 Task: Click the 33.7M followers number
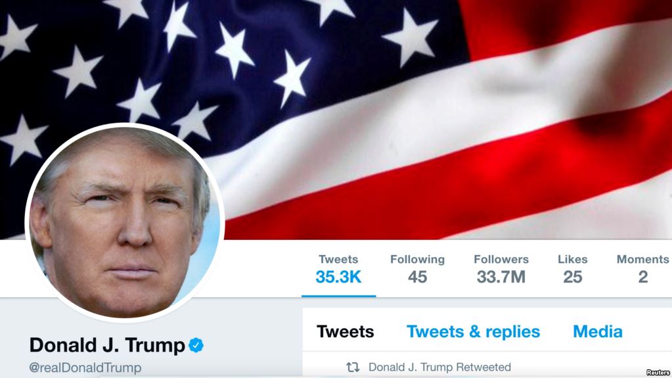tap(501, 277)
